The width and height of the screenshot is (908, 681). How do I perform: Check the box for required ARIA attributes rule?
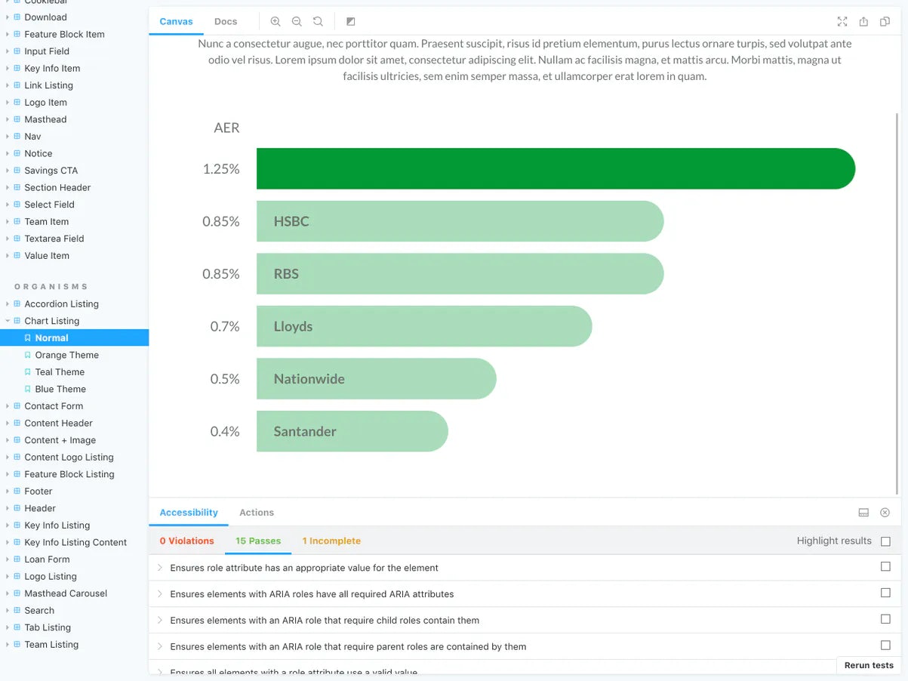pos(885,593)
